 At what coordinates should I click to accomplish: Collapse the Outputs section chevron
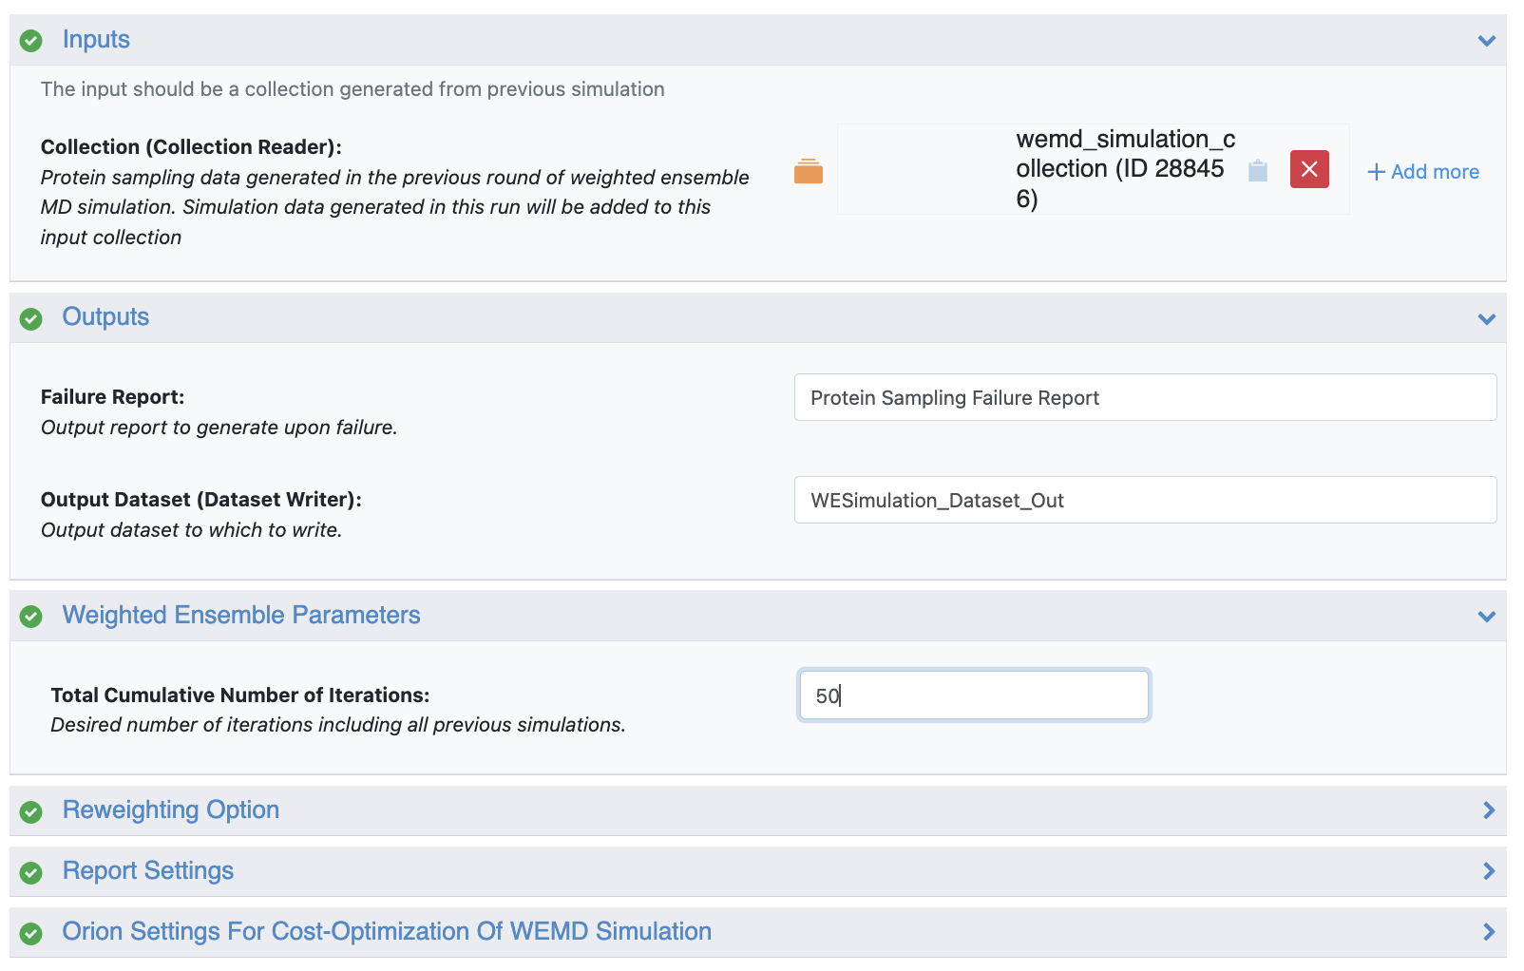[1487, 319]
